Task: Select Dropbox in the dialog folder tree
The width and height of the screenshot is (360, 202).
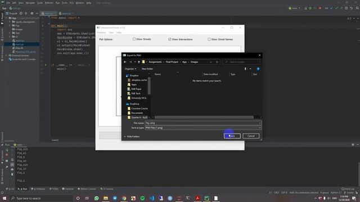Action: point(134,75)
